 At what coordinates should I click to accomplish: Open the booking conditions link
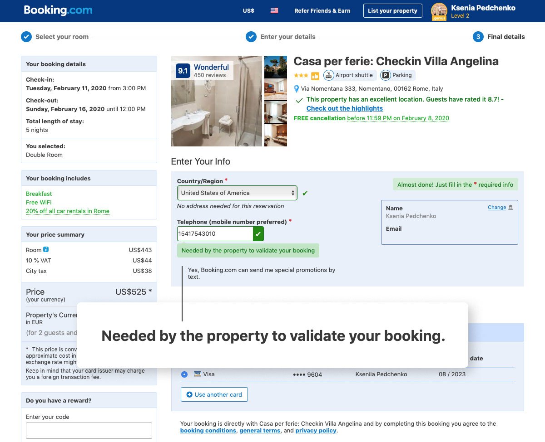[x=208, y=431]
